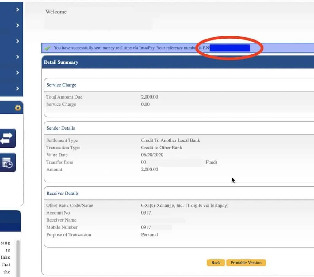The image size is (314, 277).
Task: Click the Back button
Action: pyautogui.click(x=216, y=263)
